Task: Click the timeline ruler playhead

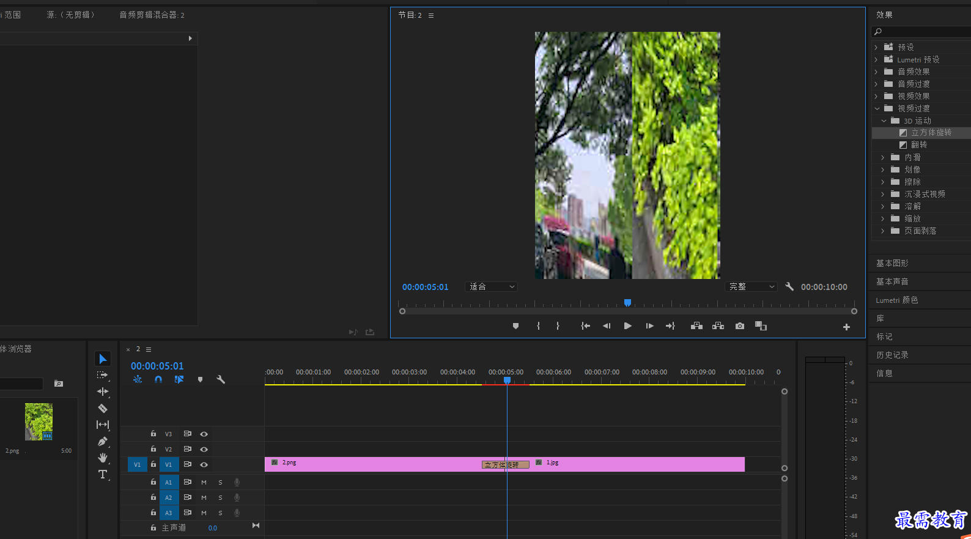Action: 507,380
